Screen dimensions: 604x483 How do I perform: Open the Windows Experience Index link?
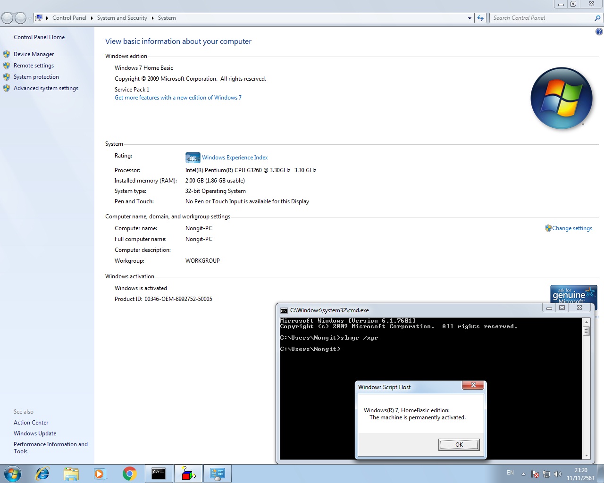coord(235,158)
